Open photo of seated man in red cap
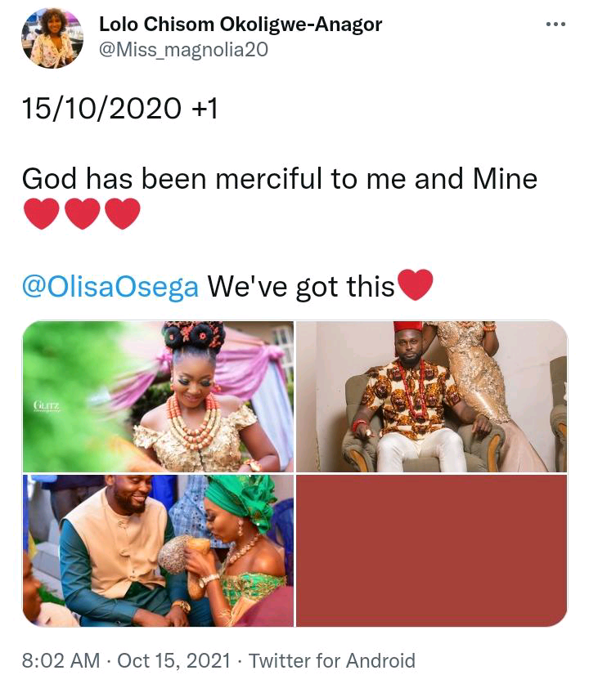Image resolution: width=589 pixels, height=684 pixels. click(x=431, y=396)
